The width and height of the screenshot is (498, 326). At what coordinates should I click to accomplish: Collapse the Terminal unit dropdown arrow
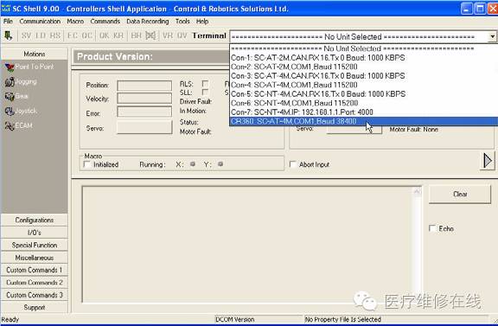click(492, 36)
